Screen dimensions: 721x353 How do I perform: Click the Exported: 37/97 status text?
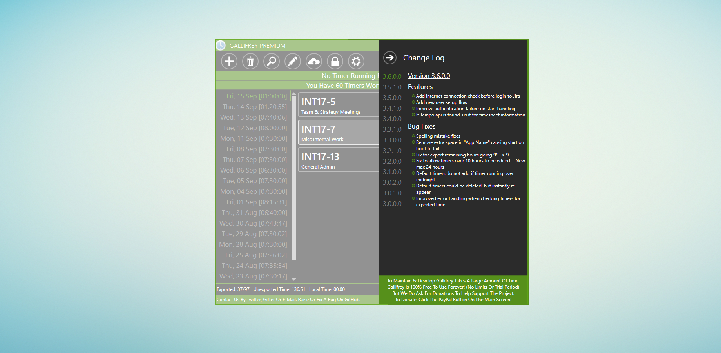pyautogui.click(x=233, y=289)
